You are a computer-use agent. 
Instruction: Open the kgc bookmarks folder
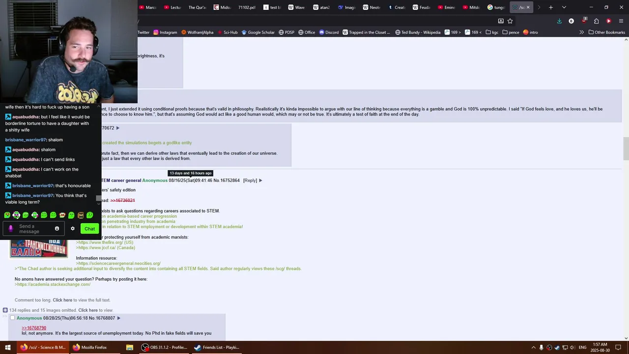[x=492, y=32]
